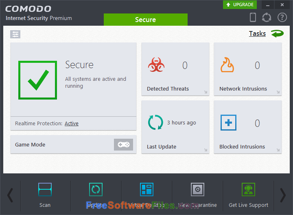Click the orange flame Network Intrusions icon
This screenshot has height=215, width=293.
(227, 65)
